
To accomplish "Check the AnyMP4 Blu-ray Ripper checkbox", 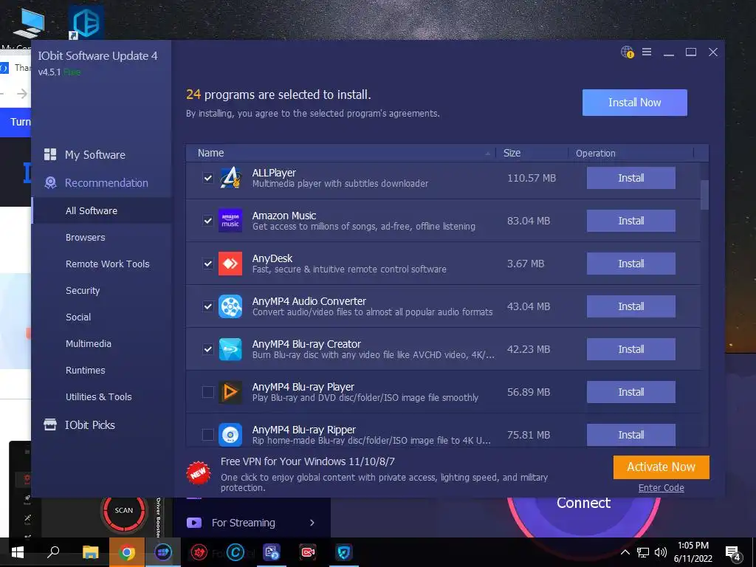I will coord(207,435).
